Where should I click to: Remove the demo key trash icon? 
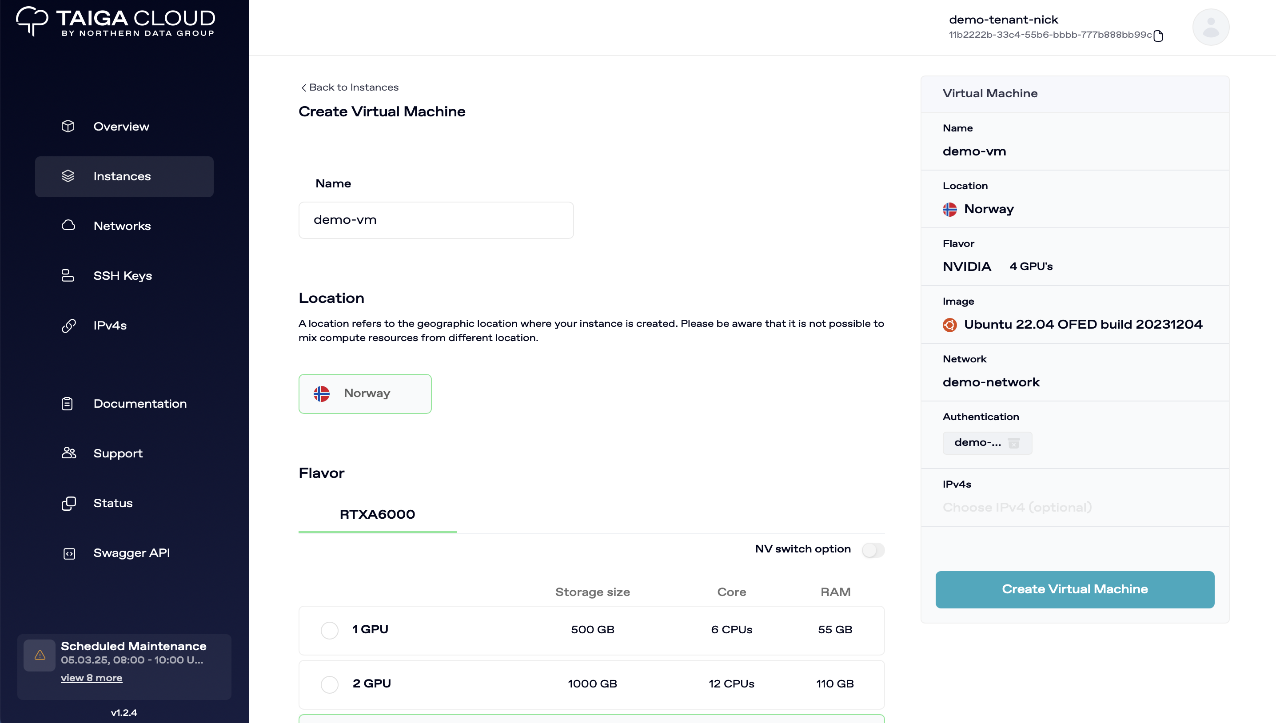click(x=1014, y=443)
